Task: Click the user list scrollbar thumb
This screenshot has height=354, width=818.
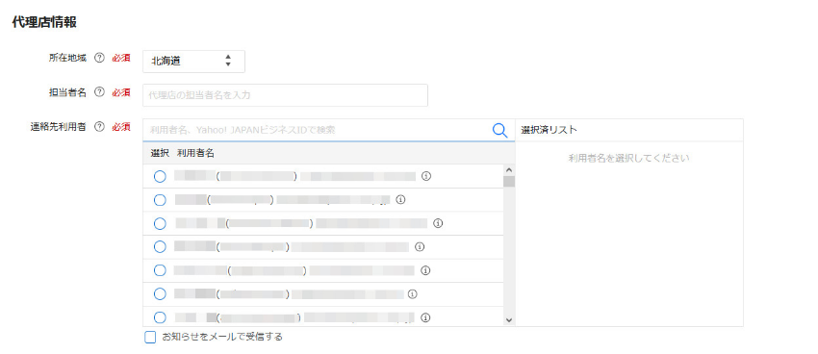Action: [x=509, y=182]
